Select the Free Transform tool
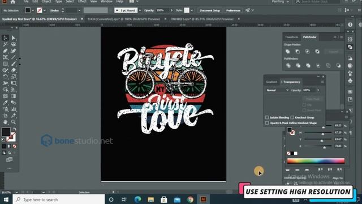 point(14,83)
